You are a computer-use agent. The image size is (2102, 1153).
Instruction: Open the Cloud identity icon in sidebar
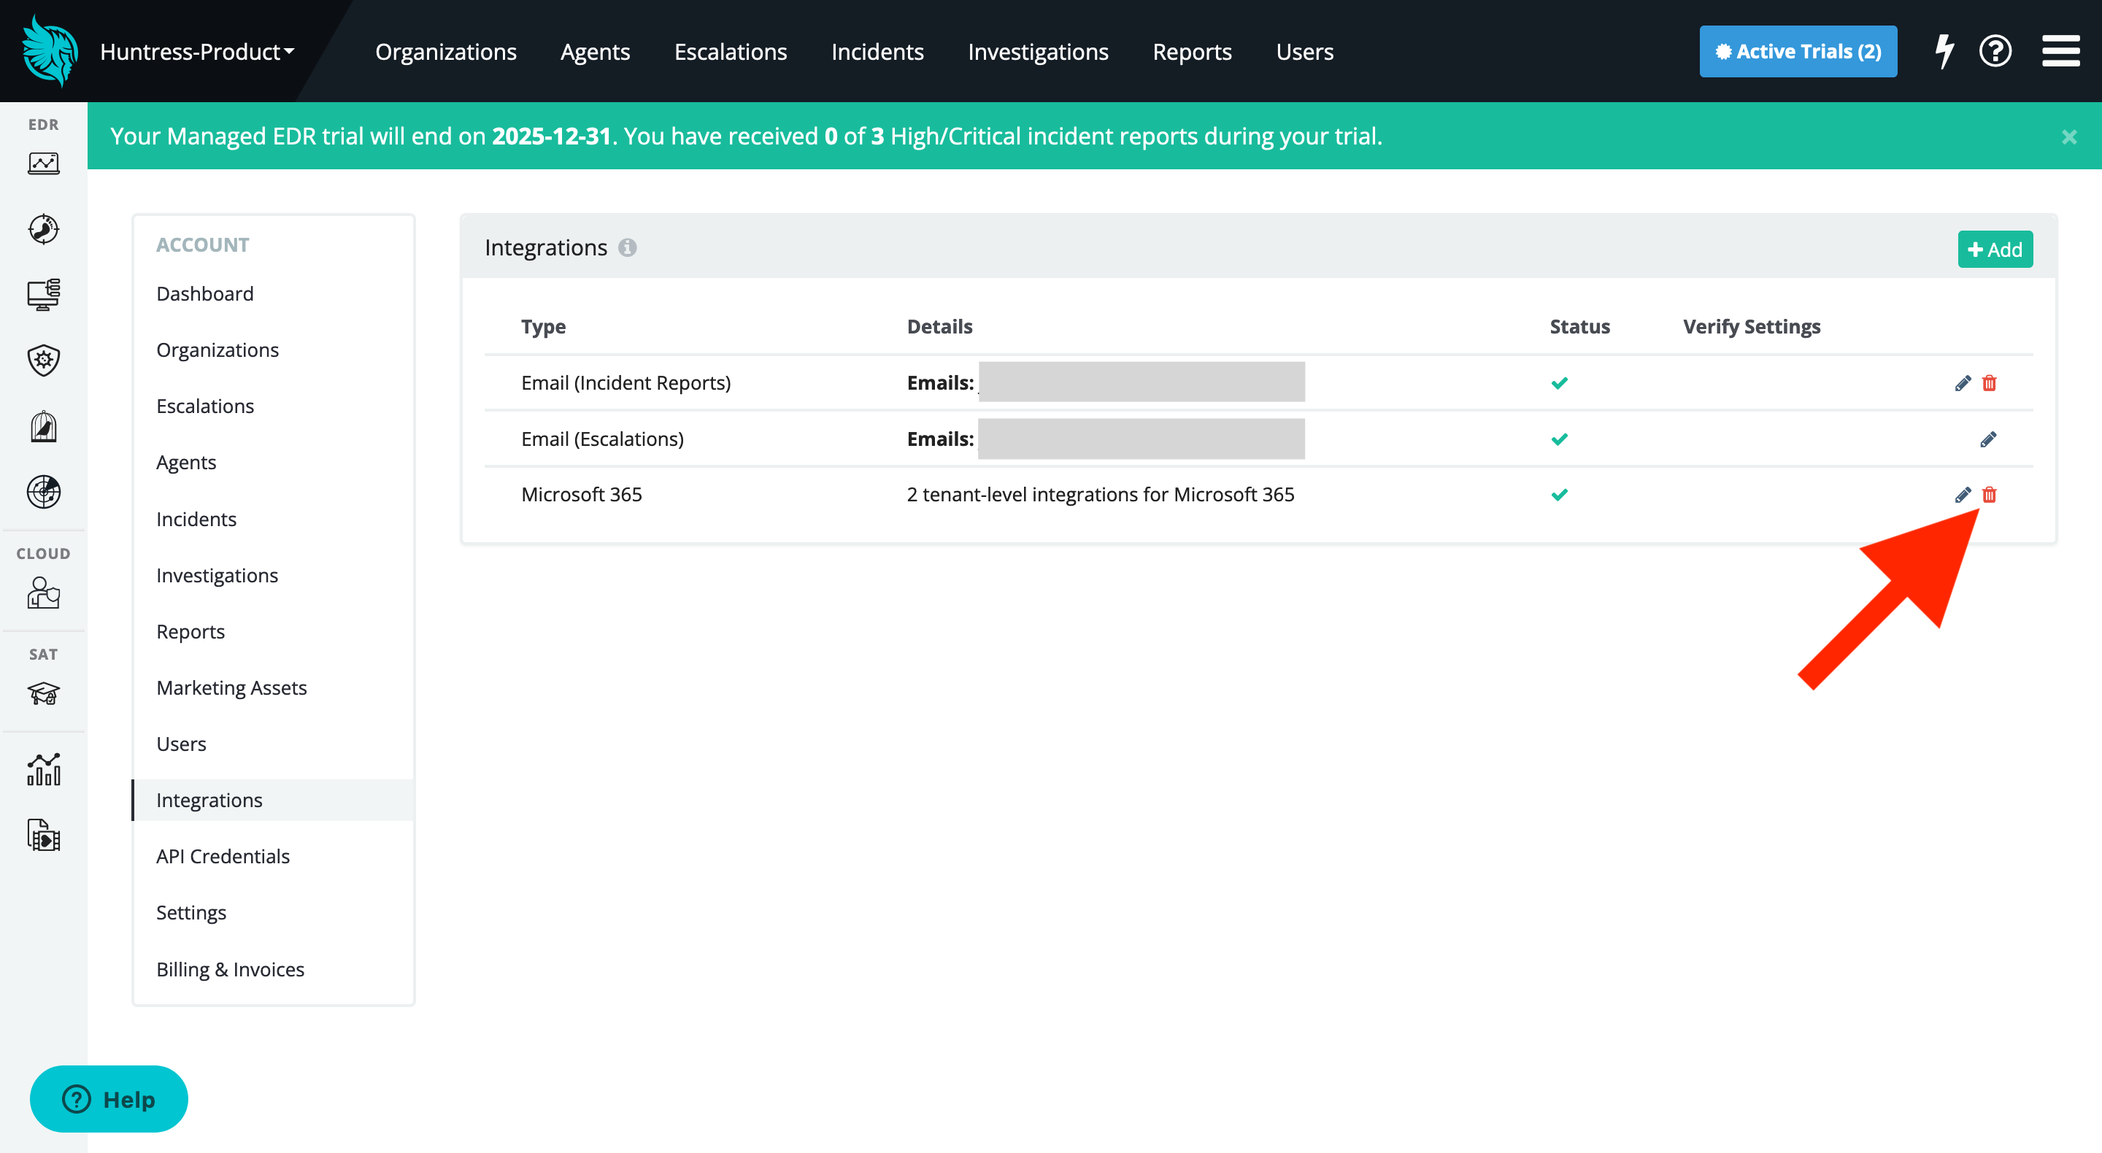[x=43, y=593]
